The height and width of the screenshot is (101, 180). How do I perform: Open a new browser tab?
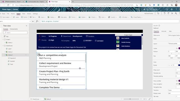click(73, 2)
